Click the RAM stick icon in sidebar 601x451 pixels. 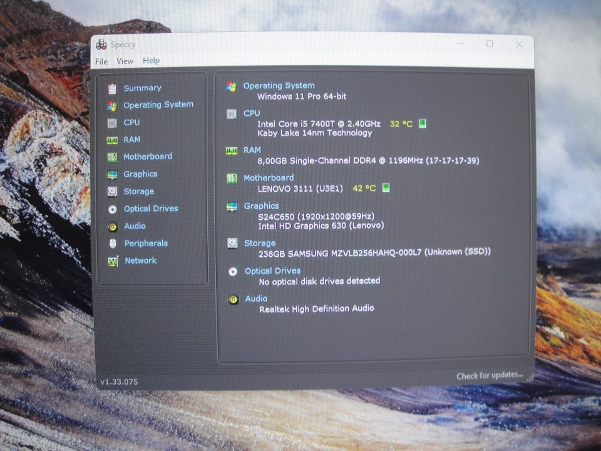(112, 140)
